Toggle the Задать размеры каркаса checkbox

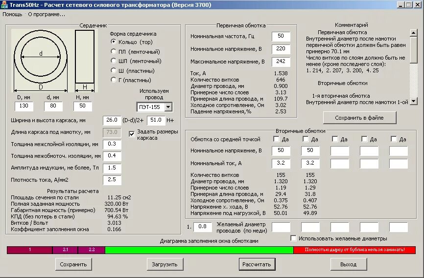click(x=132, y=134)
